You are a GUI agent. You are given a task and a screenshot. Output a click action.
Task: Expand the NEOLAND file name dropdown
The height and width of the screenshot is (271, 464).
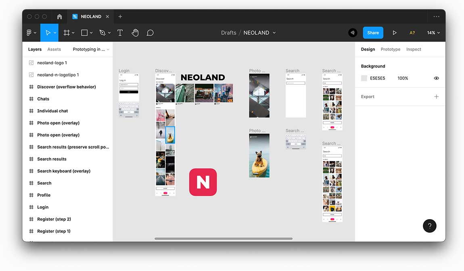click(274, 33)
